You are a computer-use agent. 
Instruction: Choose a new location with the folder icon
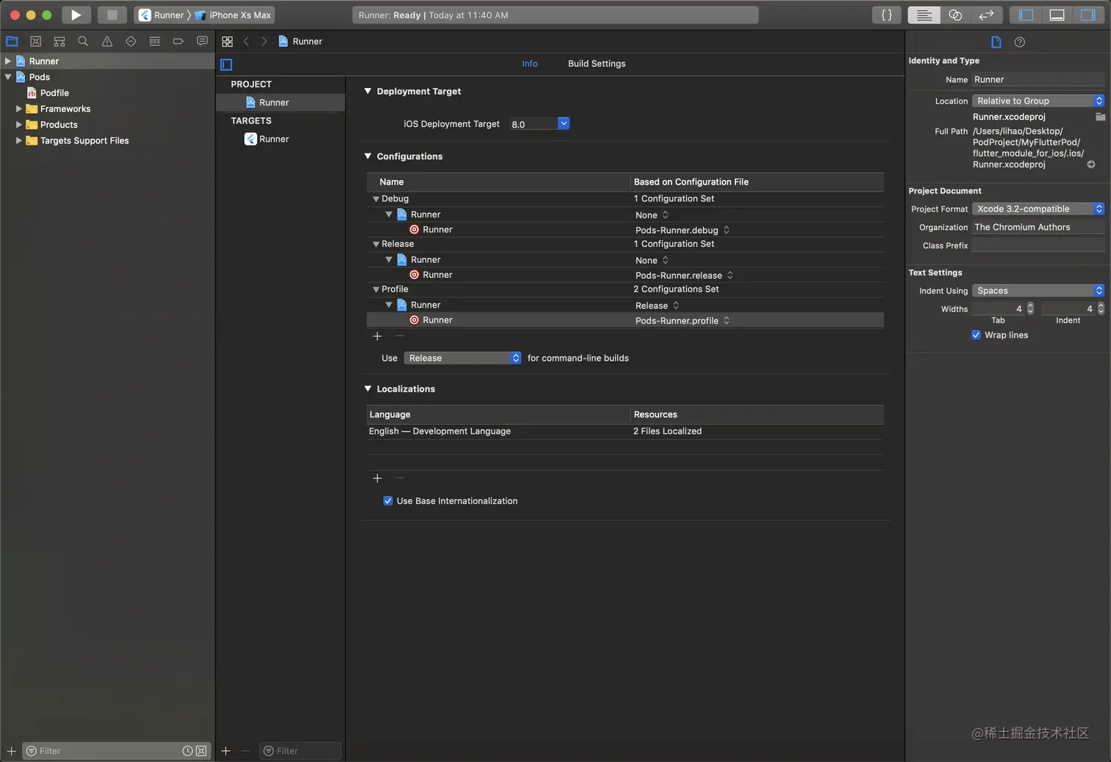coord(1100,117)
